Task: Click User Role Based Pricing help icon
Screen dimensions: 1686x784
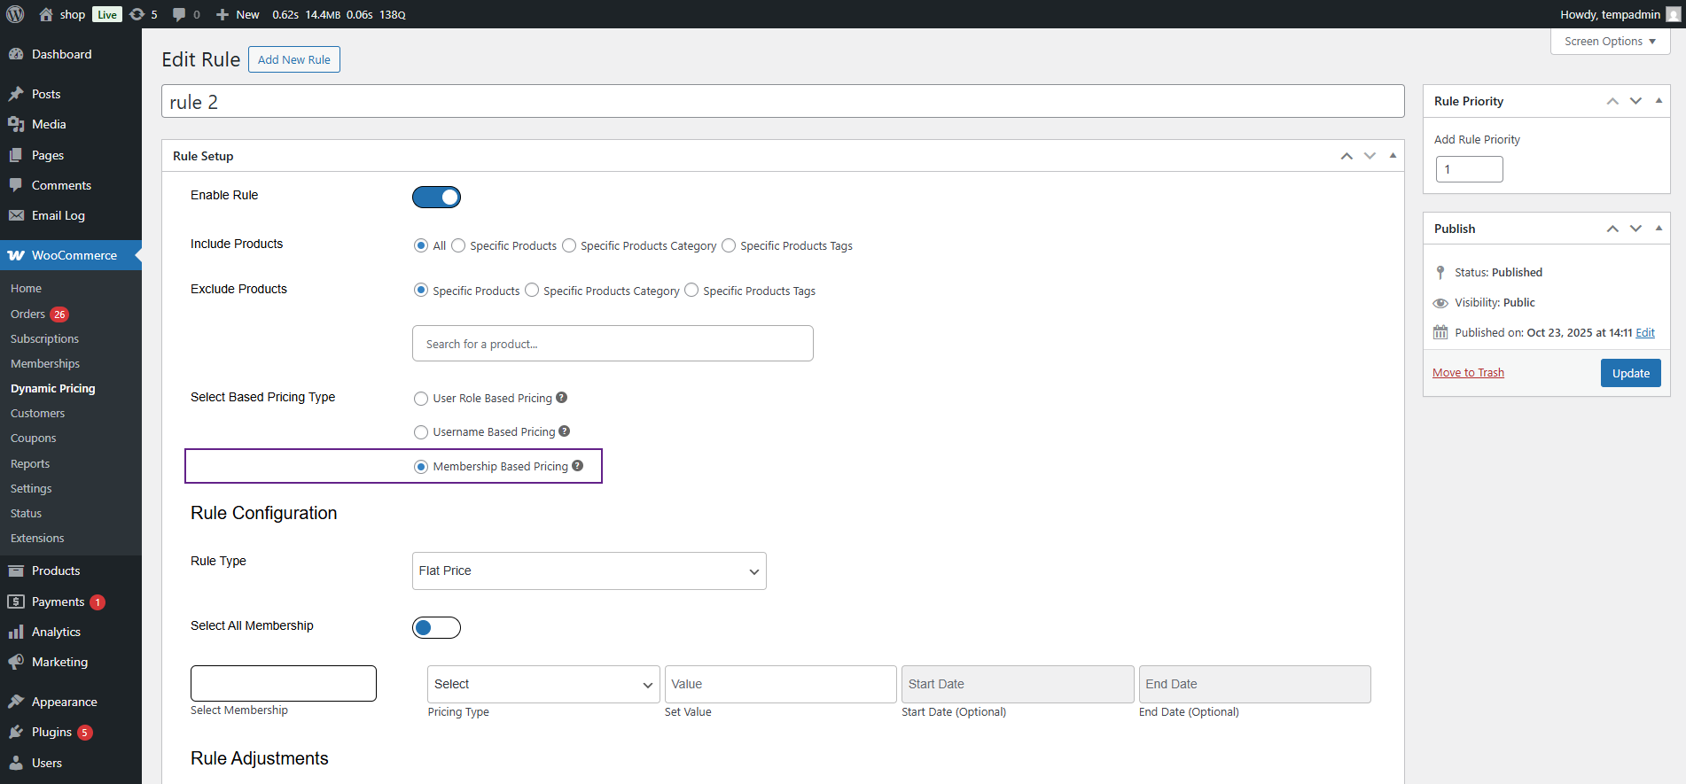Action: 561,398
